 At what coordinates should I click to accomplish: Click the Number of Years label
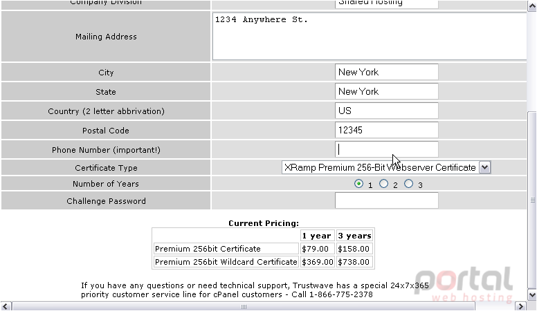point(106,184)
